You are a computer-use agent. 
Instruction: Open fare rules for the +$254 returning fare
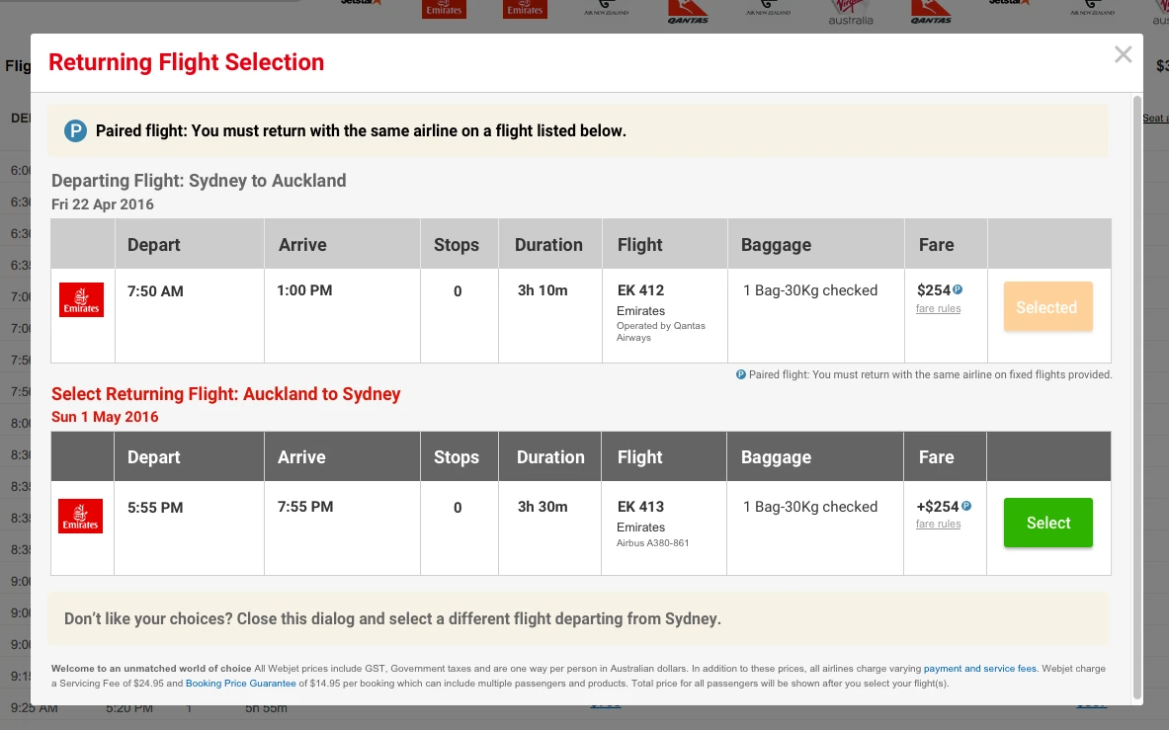point(938,524)
